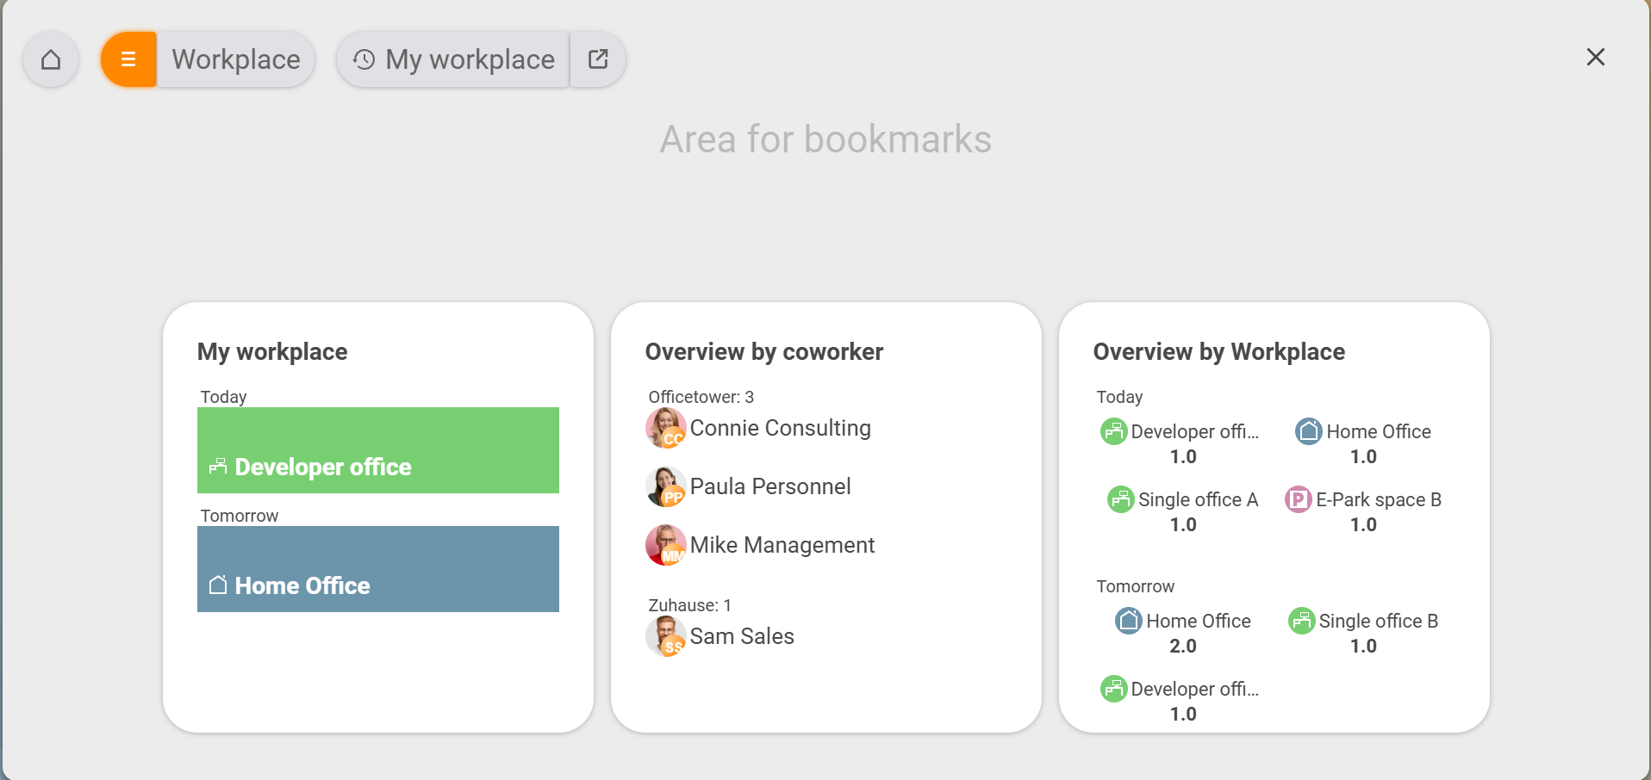The width and height of the screenshot is (1651, 780).
Task: Select coworker Paula Personnel
Action: (x=770, y=486)
